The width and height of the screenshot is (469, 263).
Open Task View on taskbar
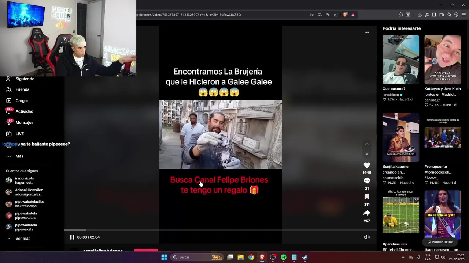coord(230,257)
